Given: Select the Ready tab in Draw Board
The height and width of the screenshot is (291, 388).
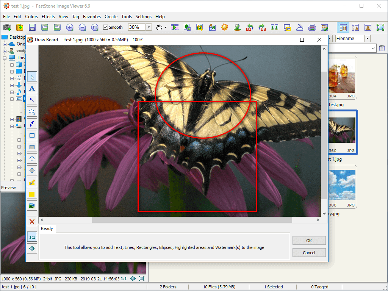Looking at the screenshot, I should click(47, 228).
